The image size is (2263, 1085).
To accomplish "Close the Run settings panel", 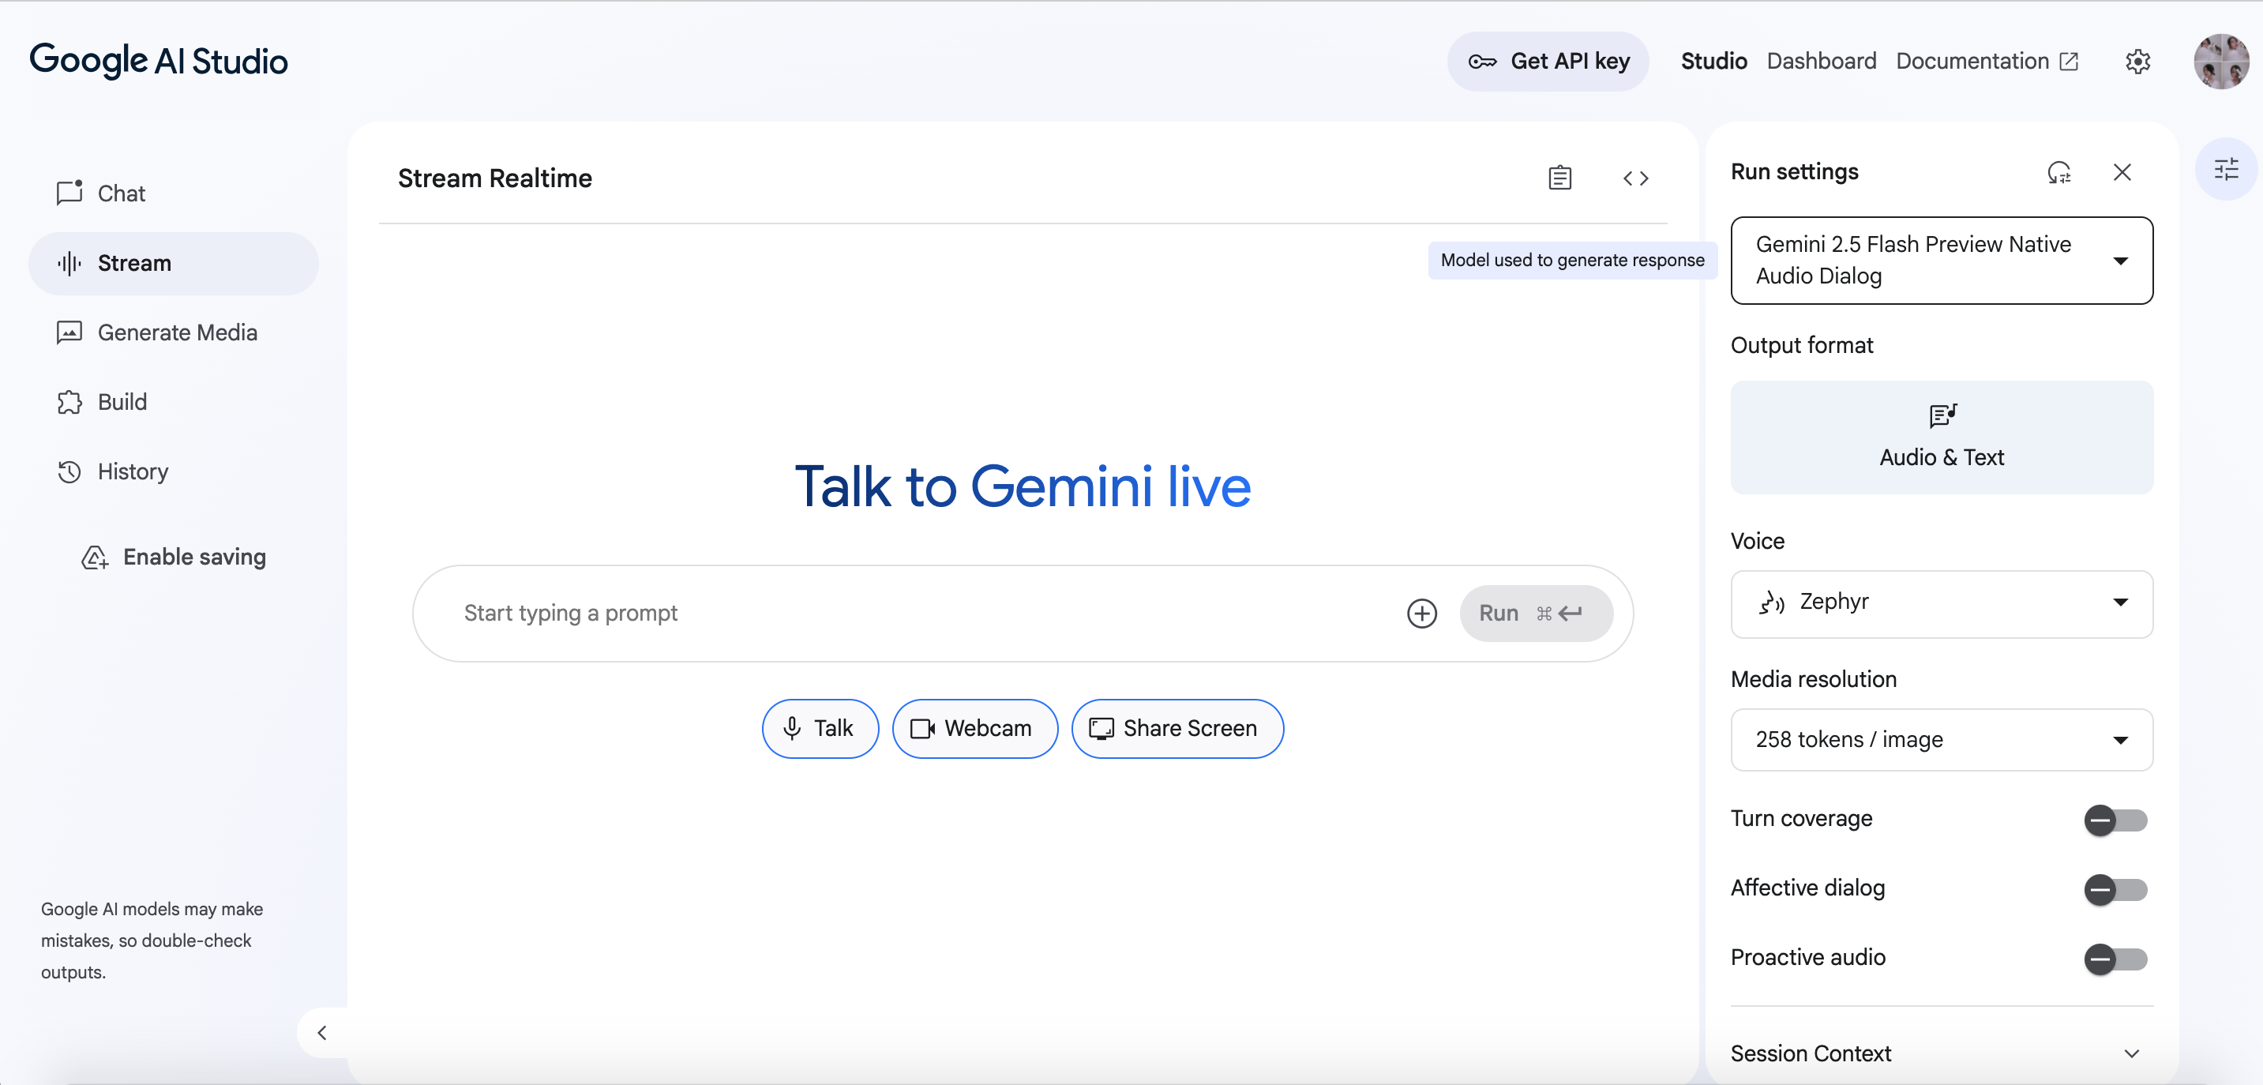I will click(2122, 172).
